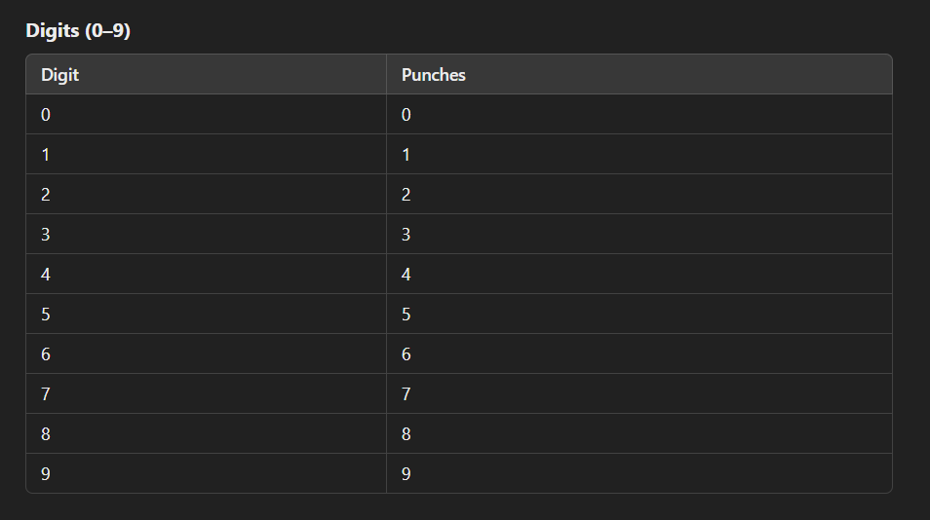Click digit cell containing 5
This screenshot has height=520, width=930.
pyautogui.click(x=207, y=314)
